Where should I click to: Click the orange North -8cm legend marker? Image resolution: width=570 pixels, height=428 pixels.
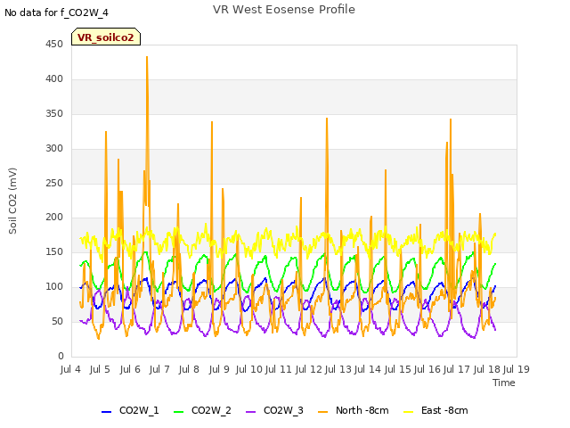pyautogui.click(x=322, y=412)
